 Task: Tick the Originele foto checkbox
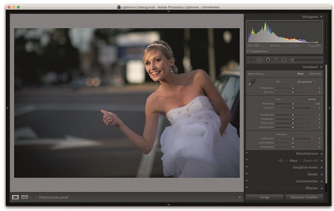249,51
